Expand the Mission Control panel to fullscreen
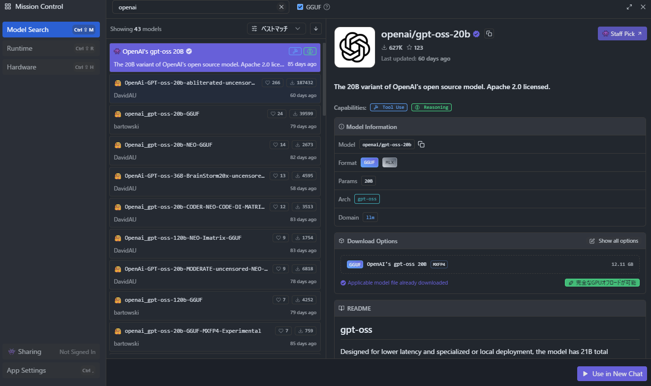 [x=629, y=7]
